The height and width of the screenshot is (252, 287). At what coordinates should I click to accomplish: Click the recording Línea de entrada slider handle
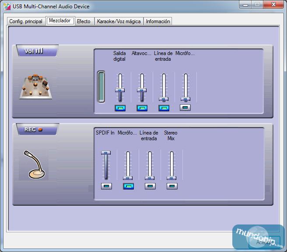click(150, 178)
